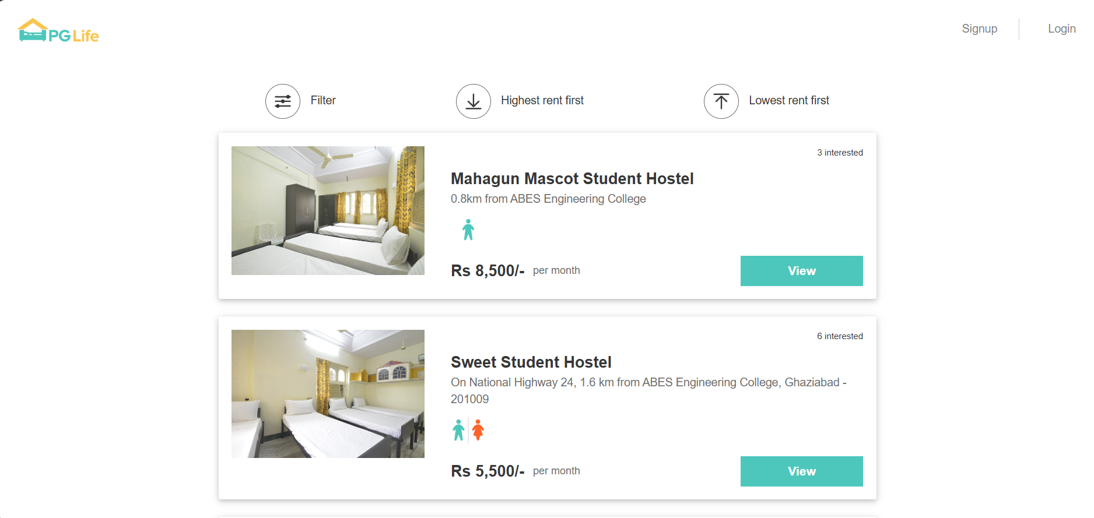Click the Mahagun Mascot hostel room photo
This screenshot has width=1094, height=518.
coord(328,210)
